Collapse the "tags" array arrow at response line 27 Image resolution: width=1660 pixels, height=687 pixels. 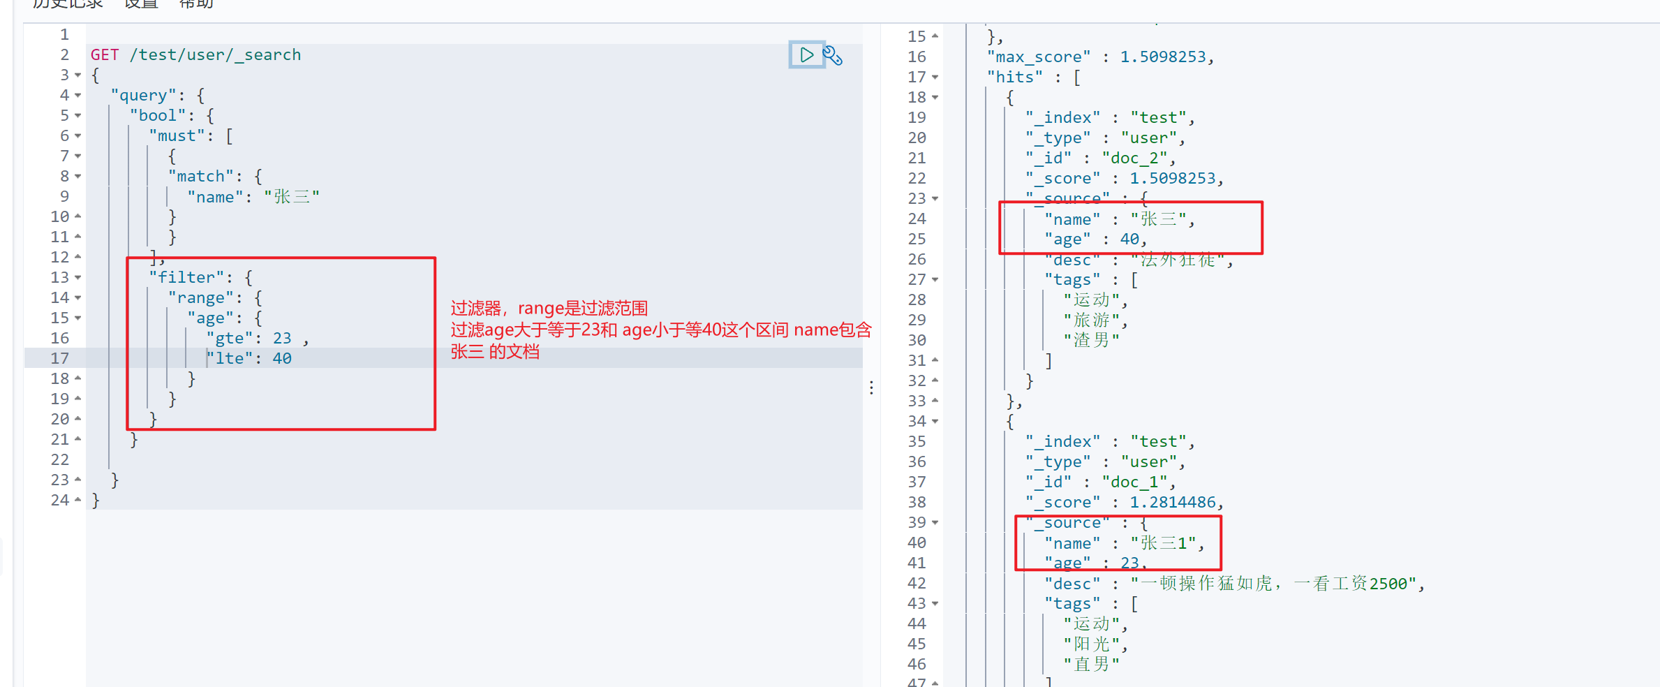(935, 280)
